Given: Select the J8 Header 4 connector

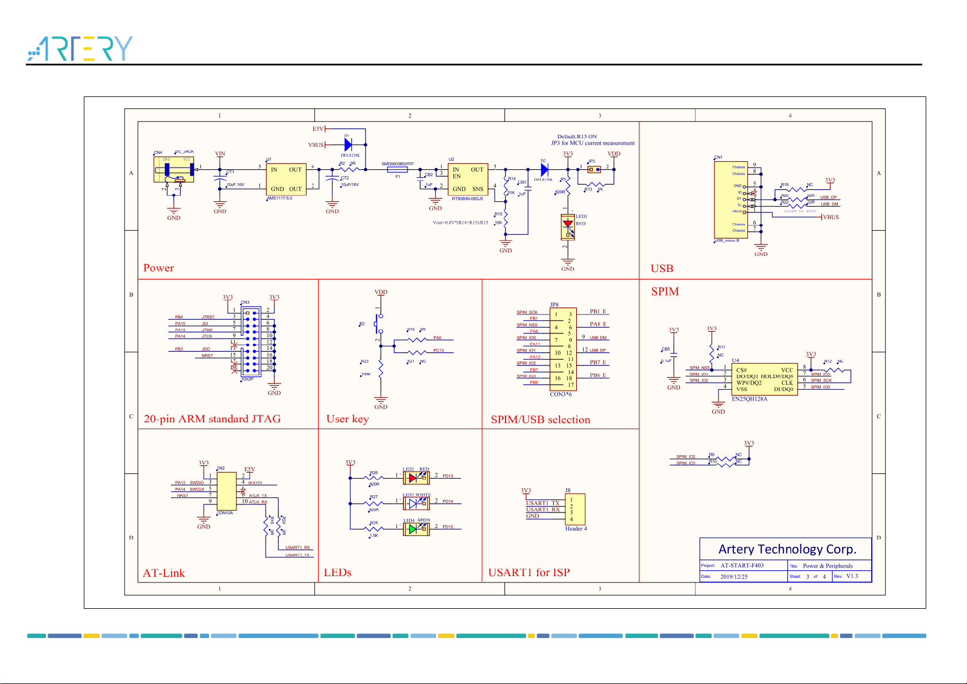Looking at the screenshot, I should point(575,510).
